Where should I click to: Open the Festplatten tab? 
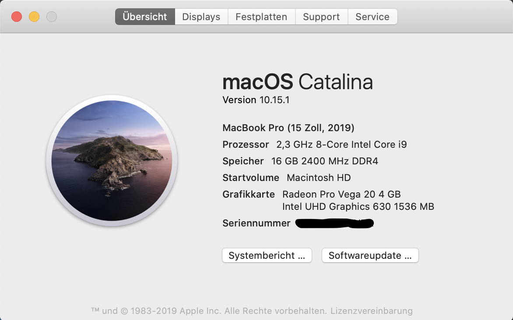click(261, 17)
